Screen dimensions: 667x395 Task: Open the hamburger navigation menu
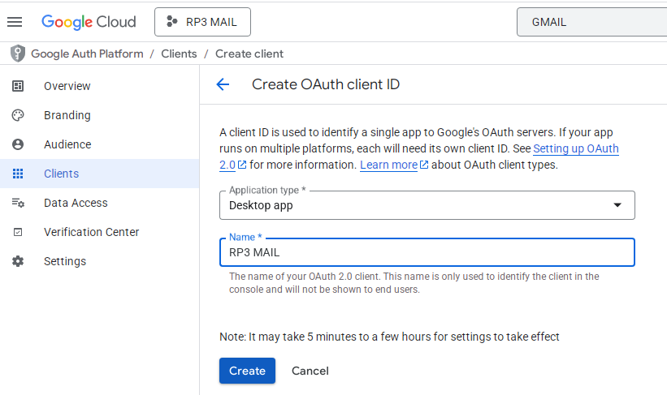click(14, 22)
